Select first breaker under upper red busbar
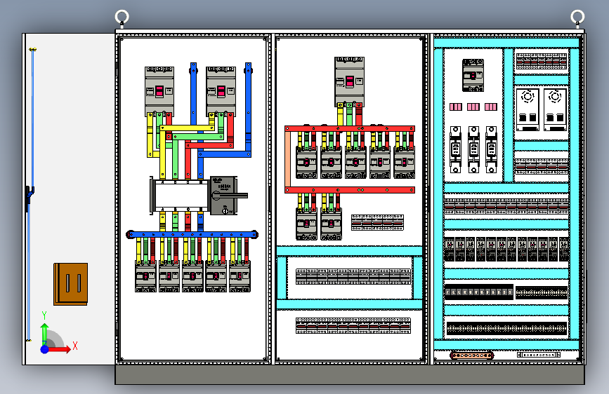The height and width of the screenshot is (394, 609). pyautogui.click(x=306, y=163)
